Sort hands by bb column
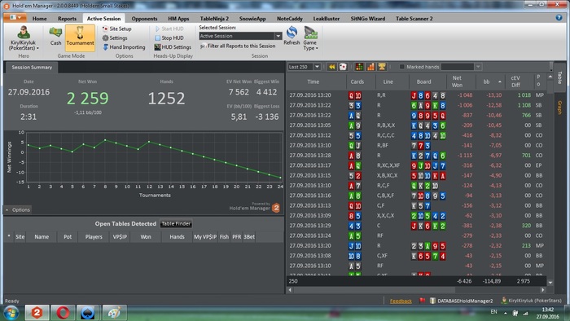The width and height of the screenshot is (570, 321). (489, 81)
